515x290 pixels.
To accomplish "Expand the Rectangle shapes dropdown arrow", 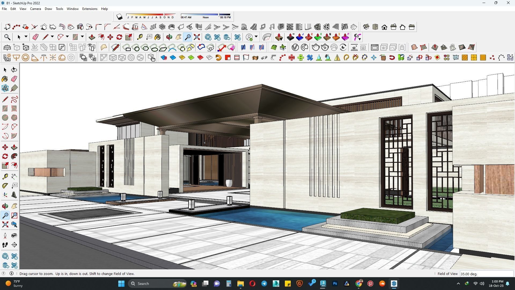I will point(82,37).
